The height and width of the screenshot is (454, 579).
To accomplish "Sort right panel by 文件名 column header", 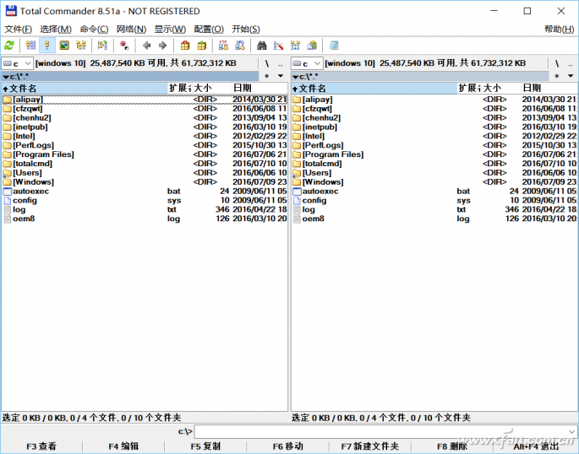I will coord(374,88).
